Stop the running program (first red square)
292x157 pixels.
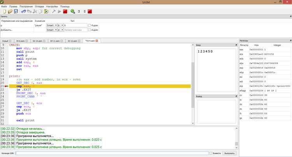(x=65, y=11)
